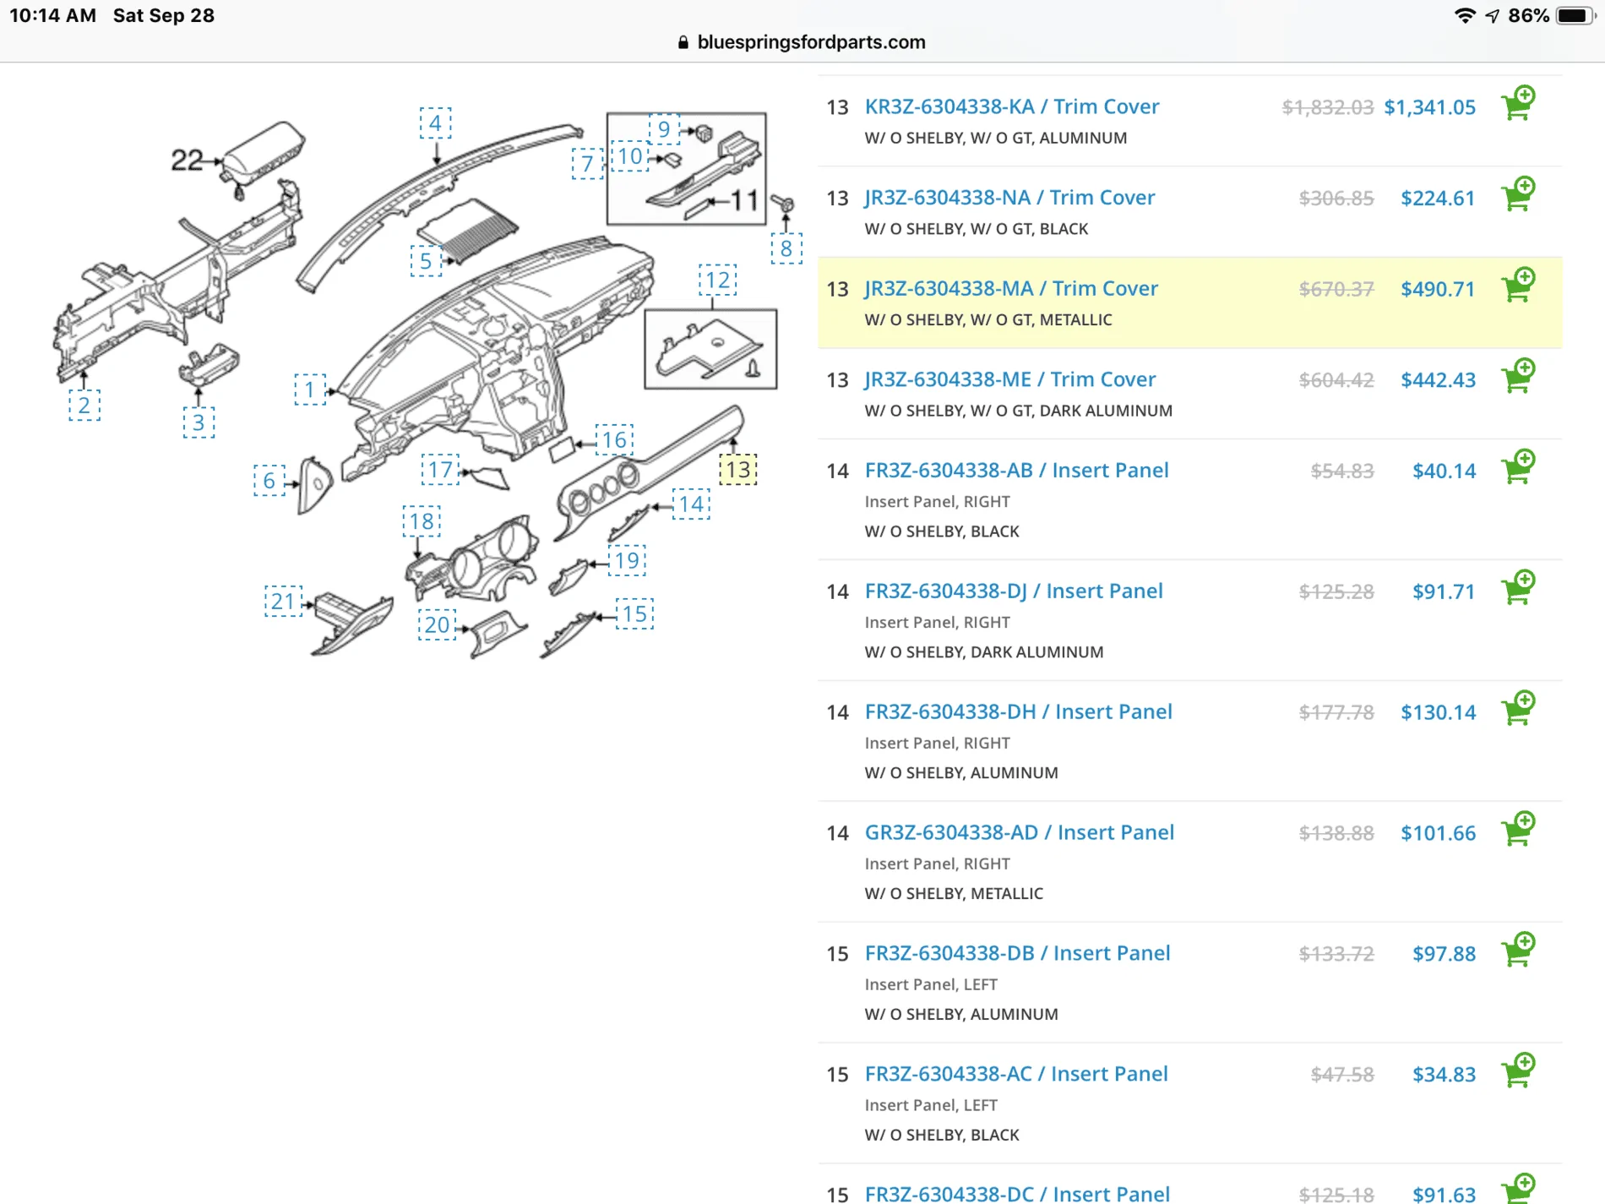Add FR3Z-6304338-AC Insert Panel to cart
Image resolution: width=1605 pixels, height=1204 pixels.
pyautogui.click(x=1518, y=1071)
